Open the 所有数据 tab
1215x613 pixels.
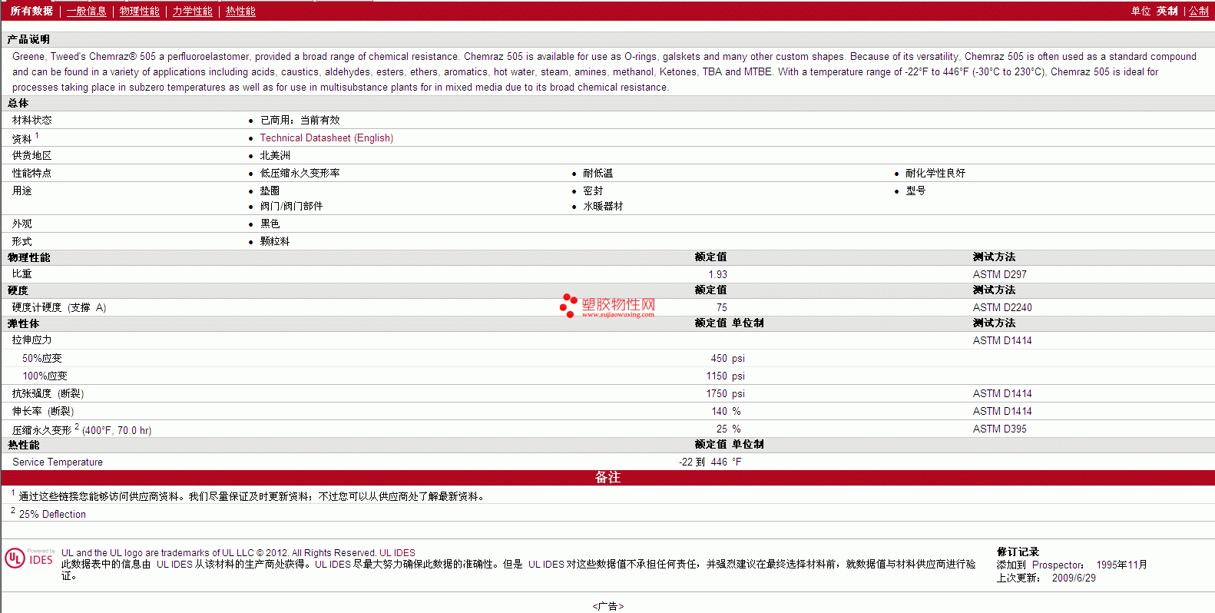tap(31, 11)
